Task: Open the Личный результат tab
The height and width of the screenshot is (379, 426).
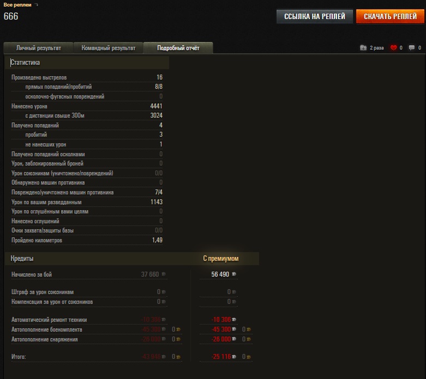Action: click(x=38, y=48)
